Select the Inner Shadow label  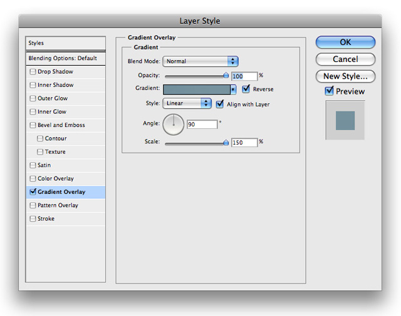coord(56,85)
